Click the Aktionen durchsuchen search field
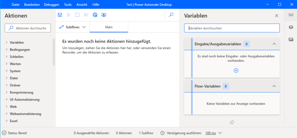Image resolution: width=297 pixels, height=138 pixels. click(x=28, y=28)
